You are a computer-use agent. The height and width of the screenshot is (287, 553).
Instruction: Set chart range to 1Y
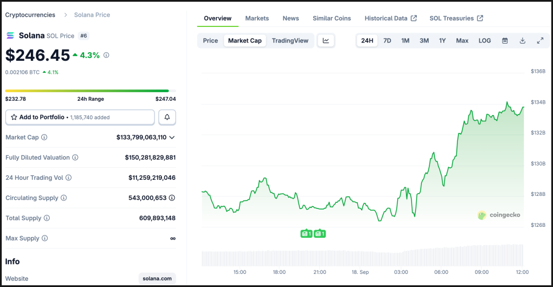click(443, 41)
